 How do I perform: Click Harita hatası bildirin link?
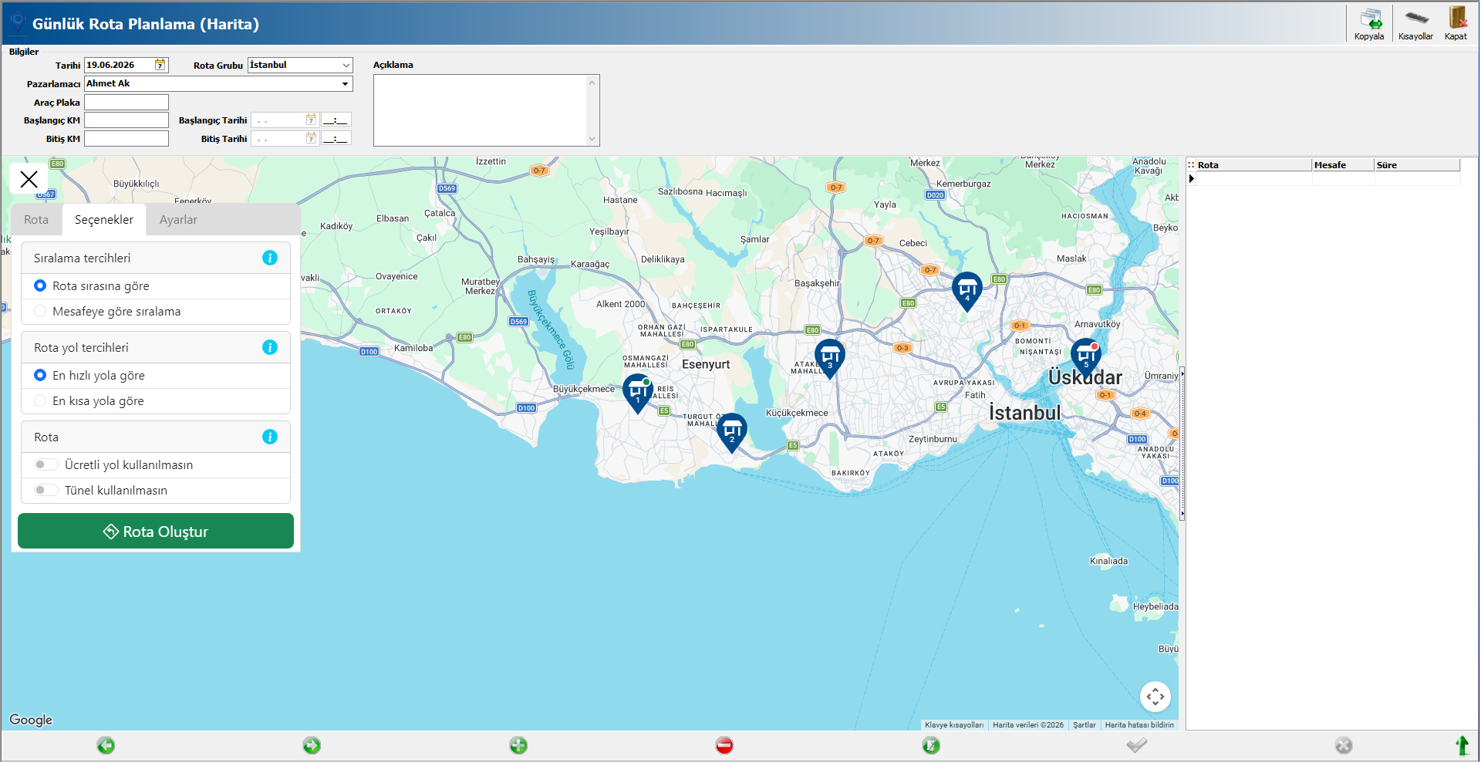(1139, 725)
